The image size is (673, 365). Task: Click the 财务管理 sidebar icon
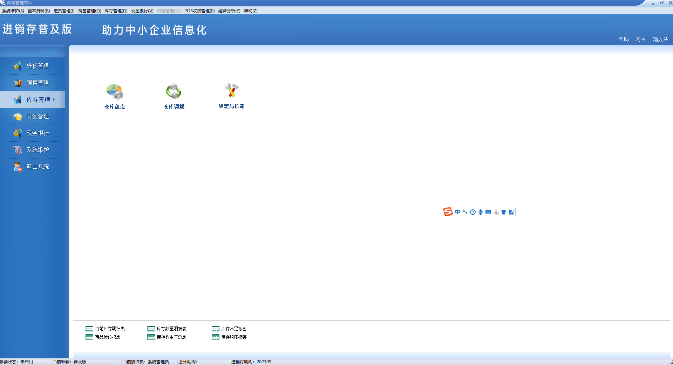coord(18,117)
